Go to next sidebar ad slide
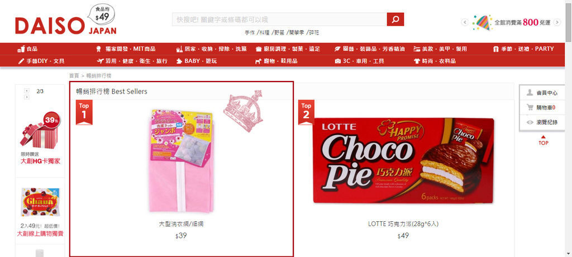This screenshot has width=572, height=257. click(x=27, y=97)
